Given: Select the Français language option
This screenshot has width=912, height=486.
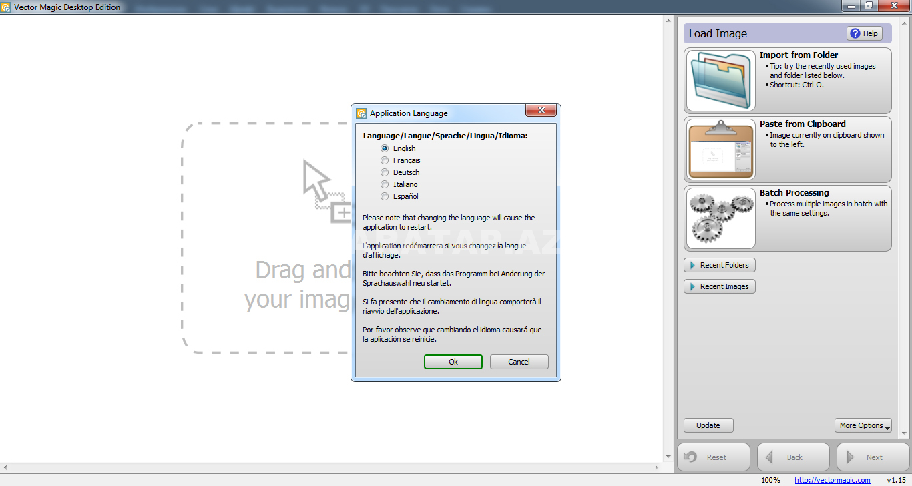Looking at the screenshot, I should pyautogui.click(x=385, y=160).
